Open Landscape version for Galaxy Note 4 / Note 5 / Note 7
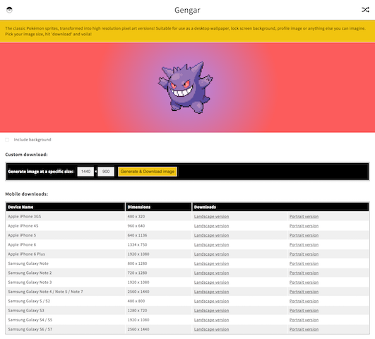 [211, 292]
